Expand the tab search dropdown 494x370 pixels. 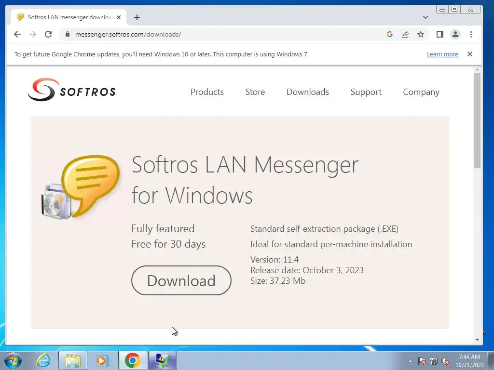[x=425, y=17]
